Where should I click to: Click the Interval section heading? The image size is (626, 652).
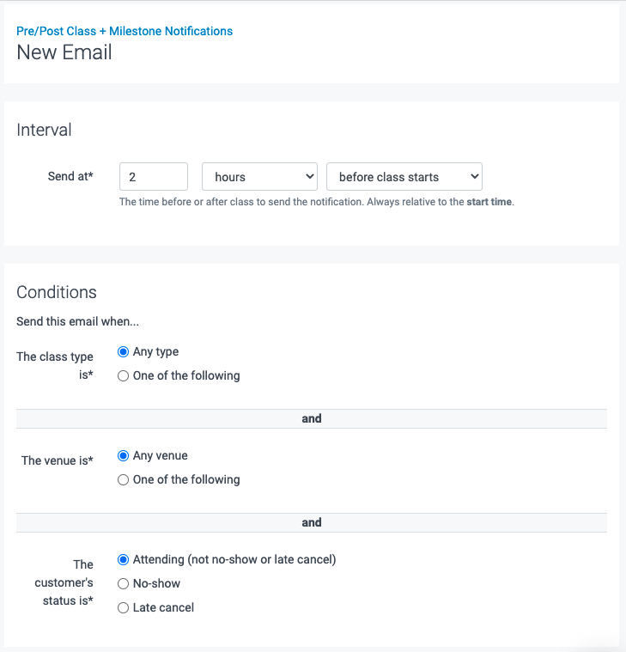[x=44, y=130]
